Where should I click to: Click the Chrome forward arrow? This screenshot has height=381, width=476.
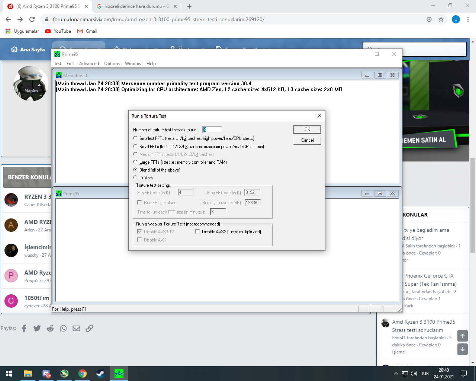click(x=20, y=19)
